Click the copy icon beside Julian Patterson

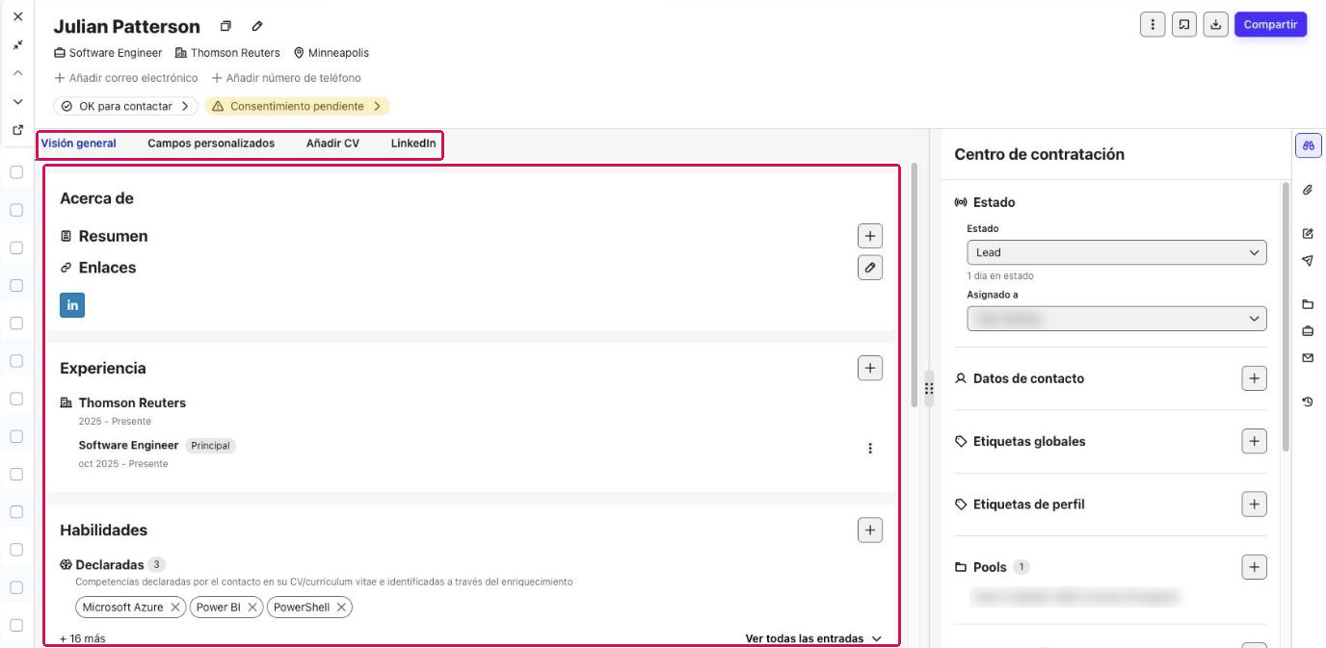(225, 26)
